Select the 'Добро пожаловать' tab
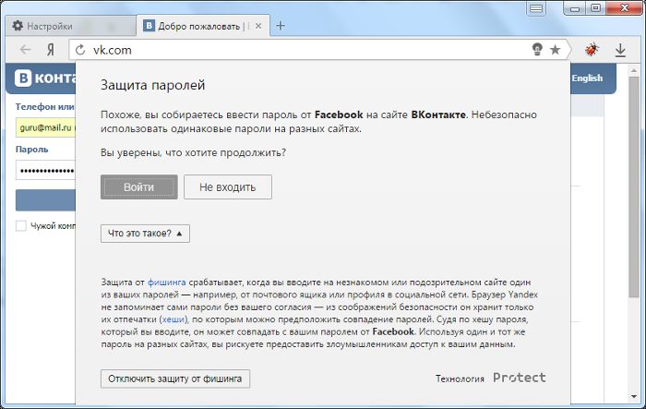This screenshot has width=646, height=409. 198,26
